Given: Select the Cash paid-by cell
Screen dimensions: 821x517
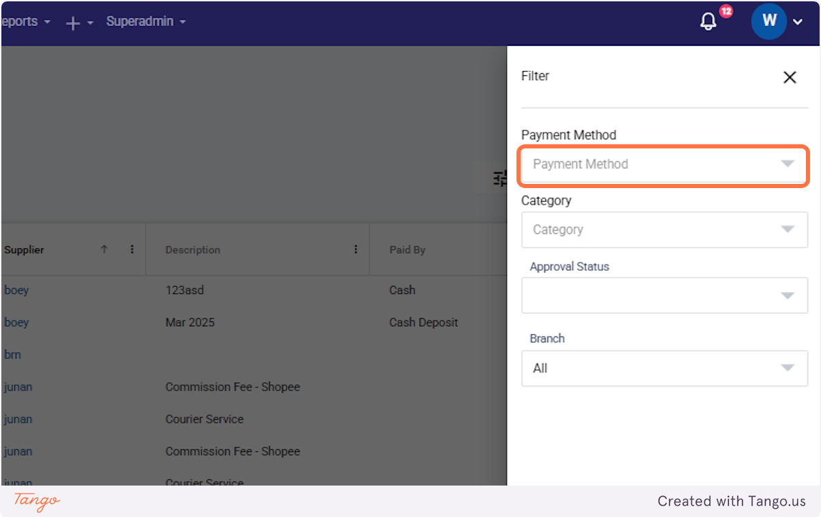Looking at the screenshot, I should click(402, 290).
